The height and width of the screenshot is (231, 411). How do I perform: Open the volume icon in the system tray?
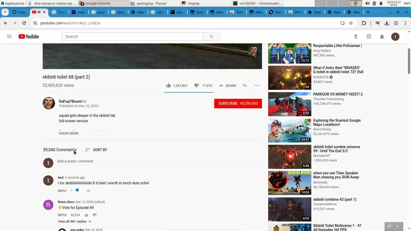(368, 3)
